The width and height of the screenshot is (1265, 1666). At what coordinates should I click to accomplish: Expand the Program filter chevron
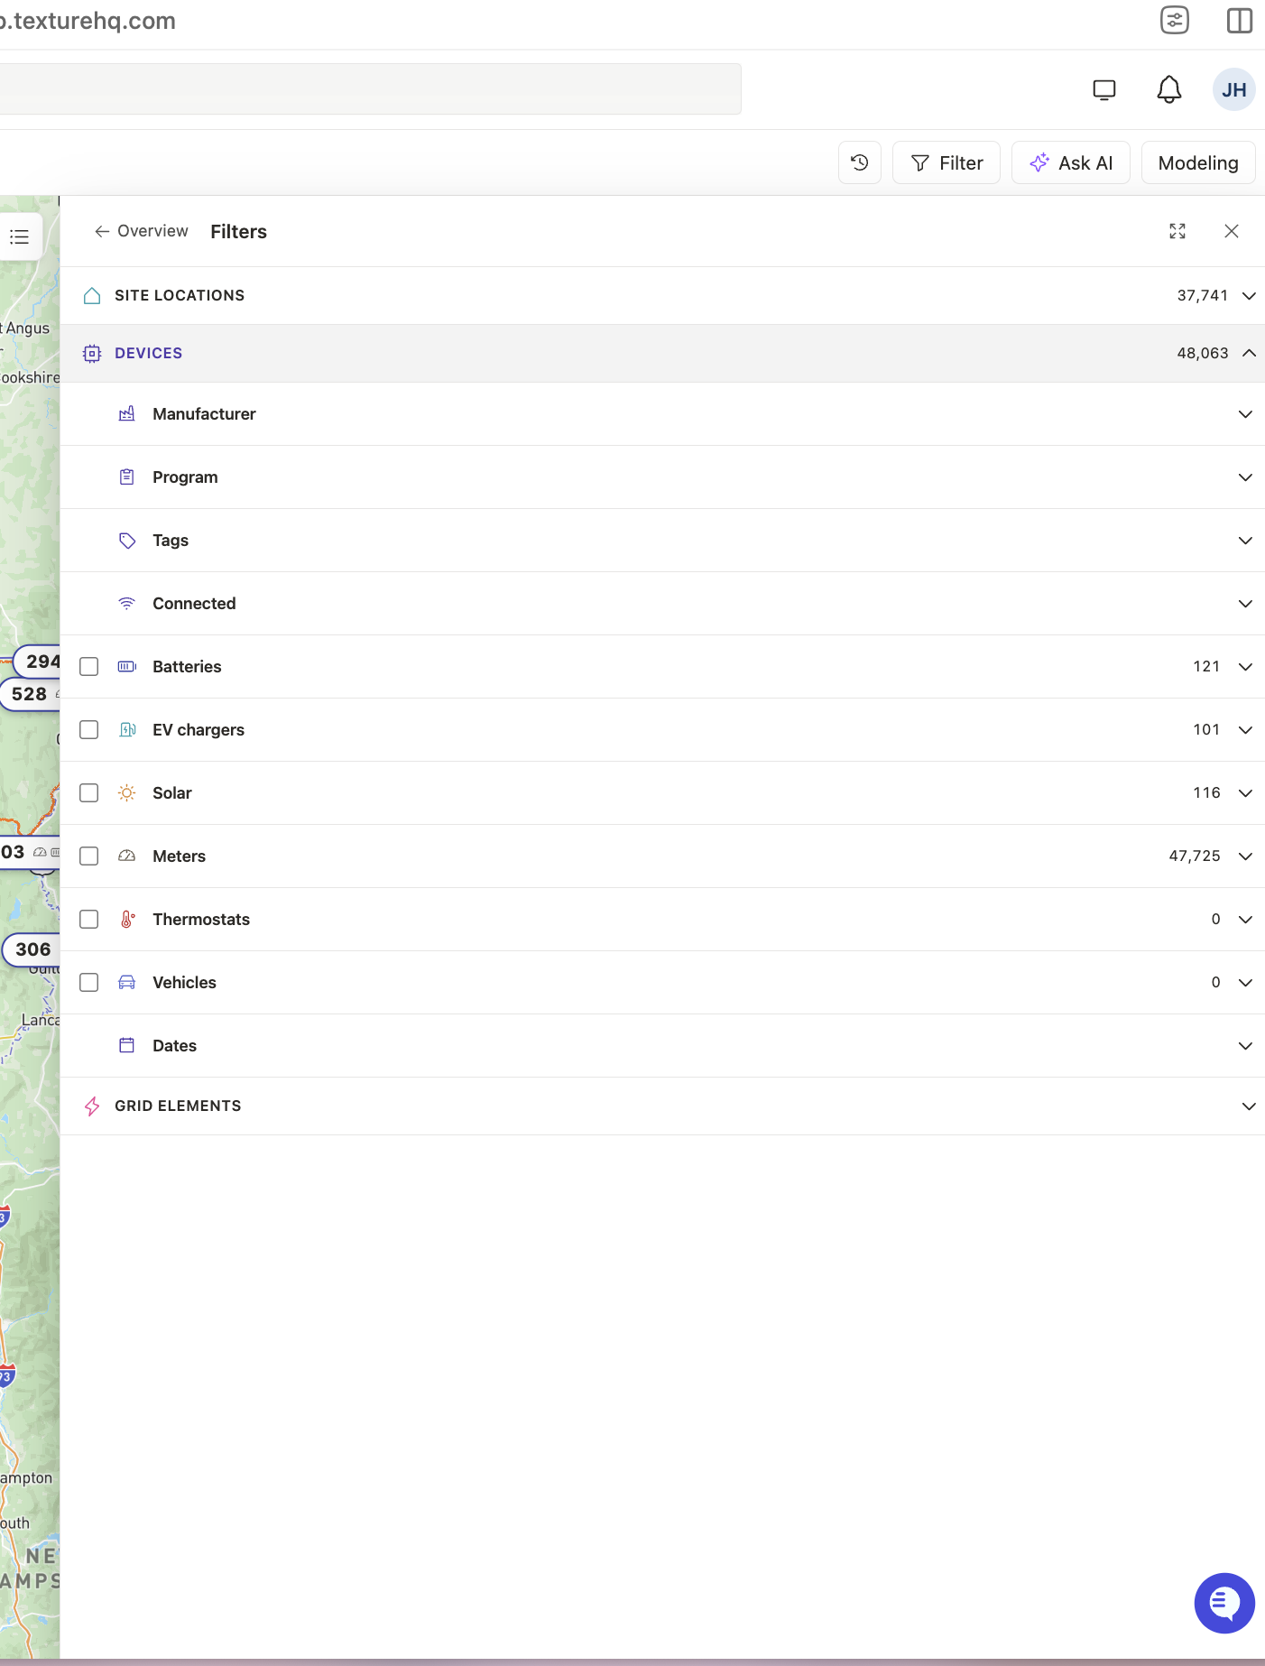(1245, 477)
